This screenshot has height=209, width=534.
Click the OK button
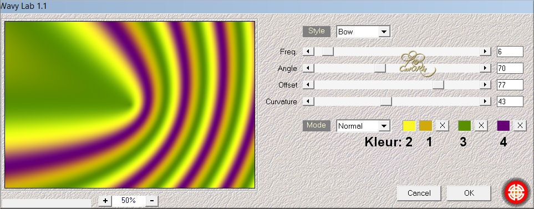pos(469,193)
